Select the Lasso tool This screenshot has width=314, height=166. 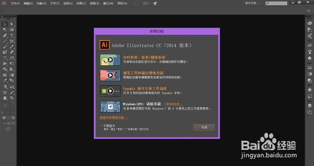[x=12, y=29]
